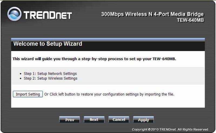Click the TEW-640MB model label in header
Screen dimensions: 216x133
point(190,20)
